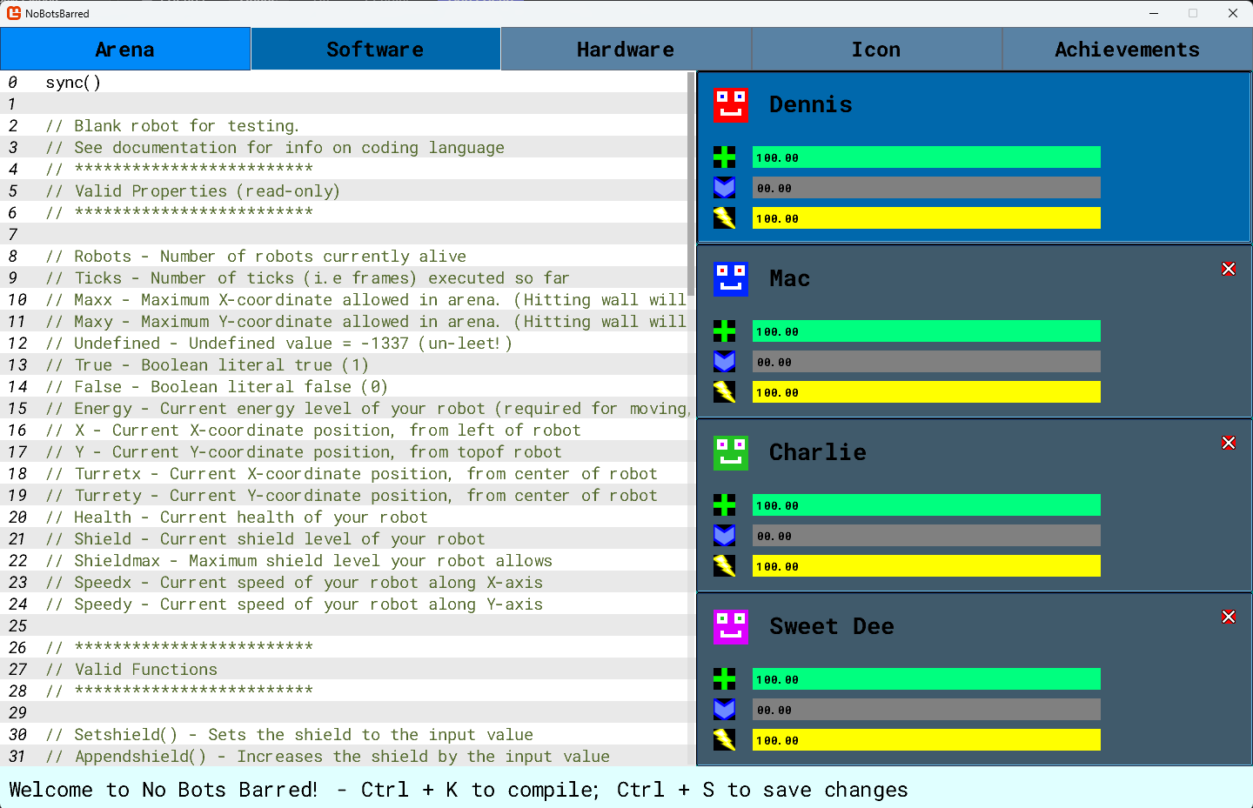Minimize the NoBotsBarred window
The height and width of the screenshot is (808, 1253).
[x=1154, y=13]
